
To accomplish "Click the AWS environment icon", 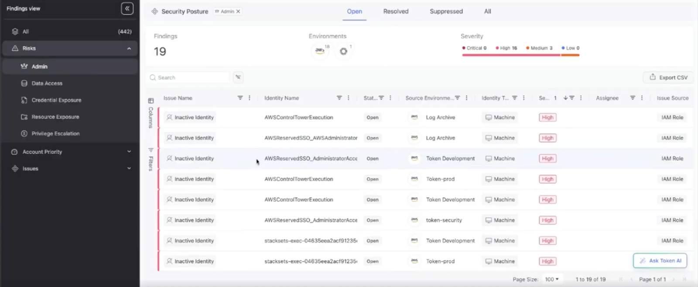I will 320,51.
